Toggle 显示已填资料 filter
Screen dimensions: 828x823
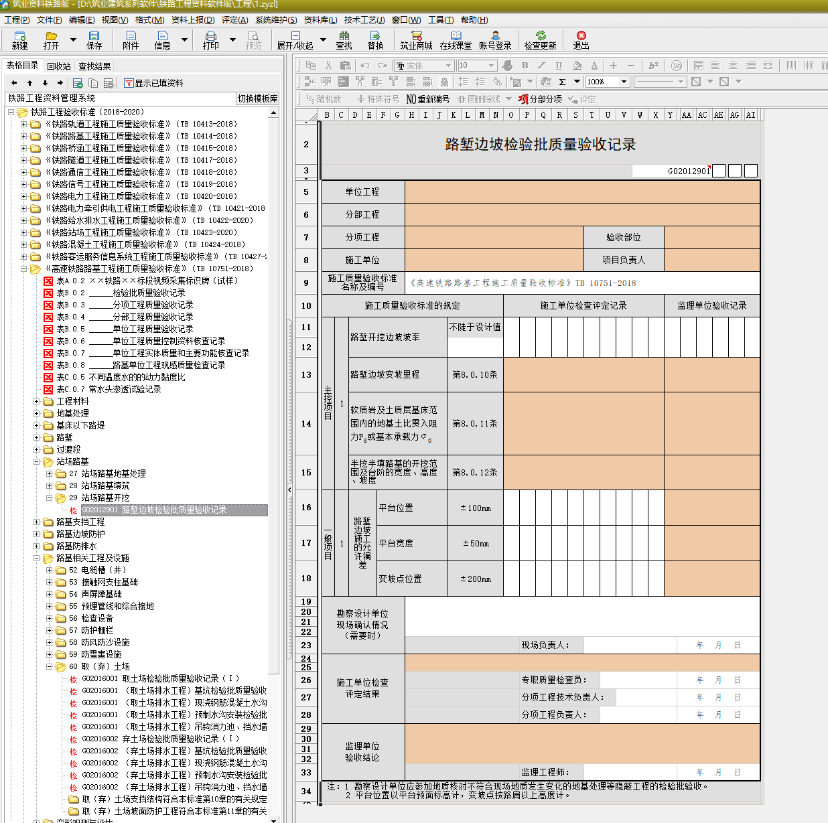pos(154,83)
